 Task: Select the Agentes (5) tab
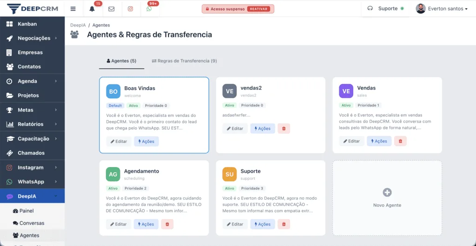(121, 61)
